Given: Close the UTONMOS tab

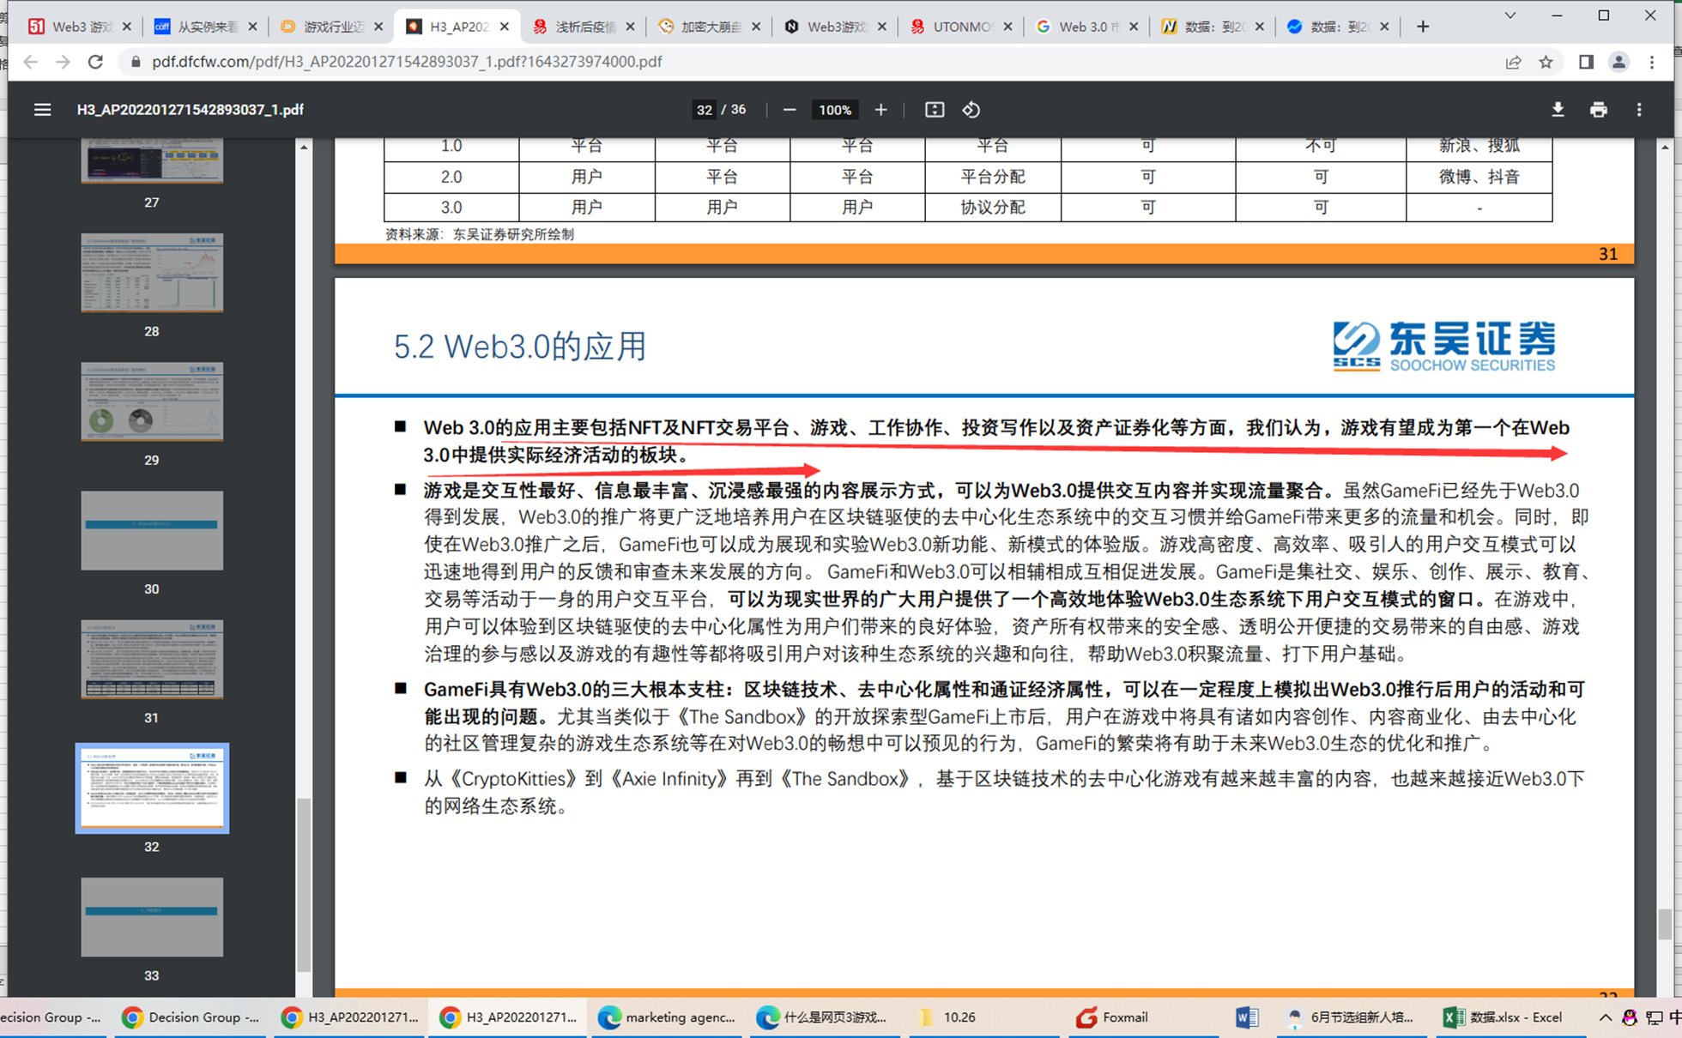Looking at the screenshot, I should point(1007,27).
